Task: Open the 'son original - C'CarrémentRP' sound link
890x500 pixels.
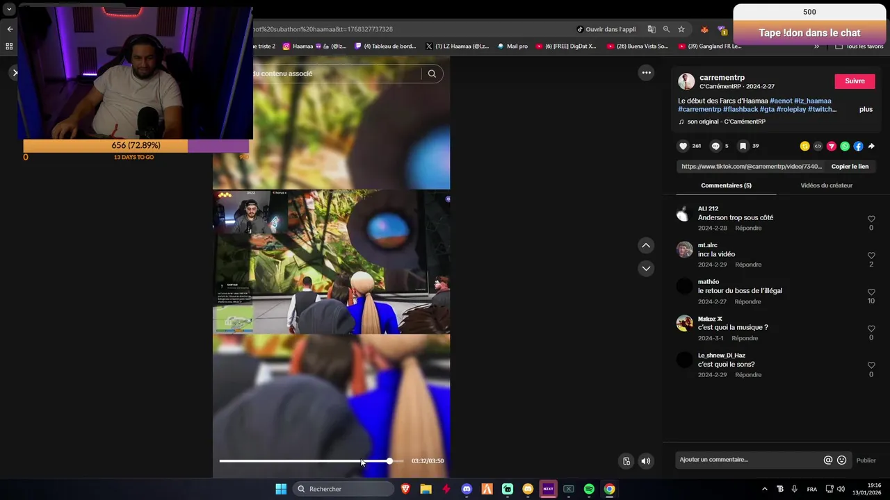Action: coord(726,122)
